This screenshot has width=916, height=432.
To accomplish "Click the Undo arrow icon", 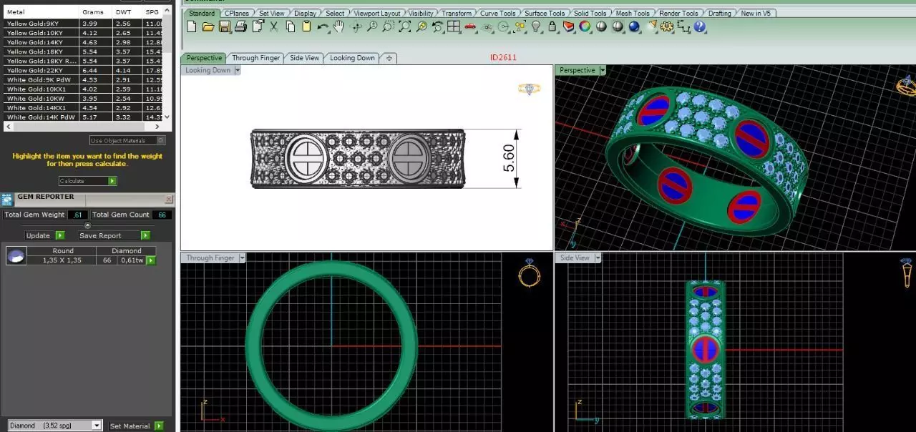I will 323,26.
